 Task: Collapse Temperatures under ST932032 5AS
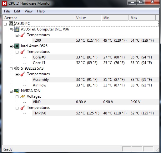[17, 75]
